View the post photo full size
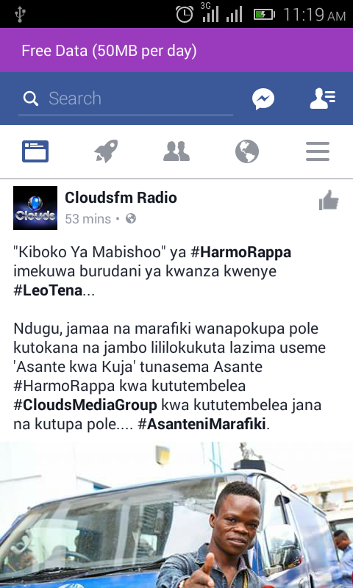Image resolution: width=353 pixels, height=588 pixels. coord(176,515)
